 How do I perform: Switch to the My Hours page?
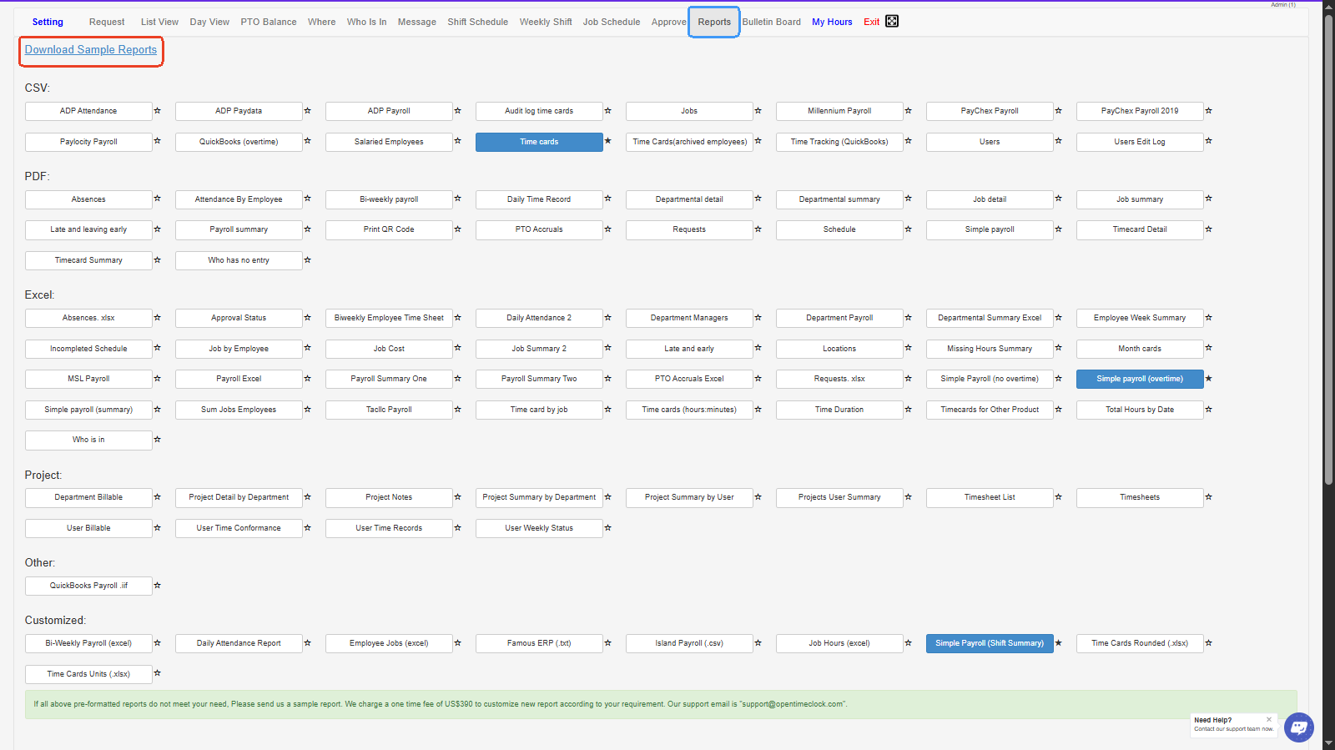[x=832, y=23]
